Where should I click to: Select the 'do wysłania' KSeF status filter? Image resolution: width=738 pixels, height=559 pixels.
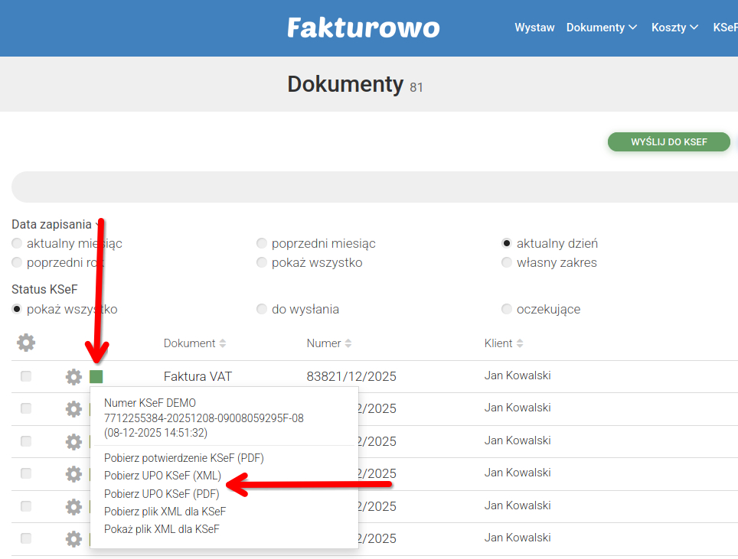tap(262, 309)
